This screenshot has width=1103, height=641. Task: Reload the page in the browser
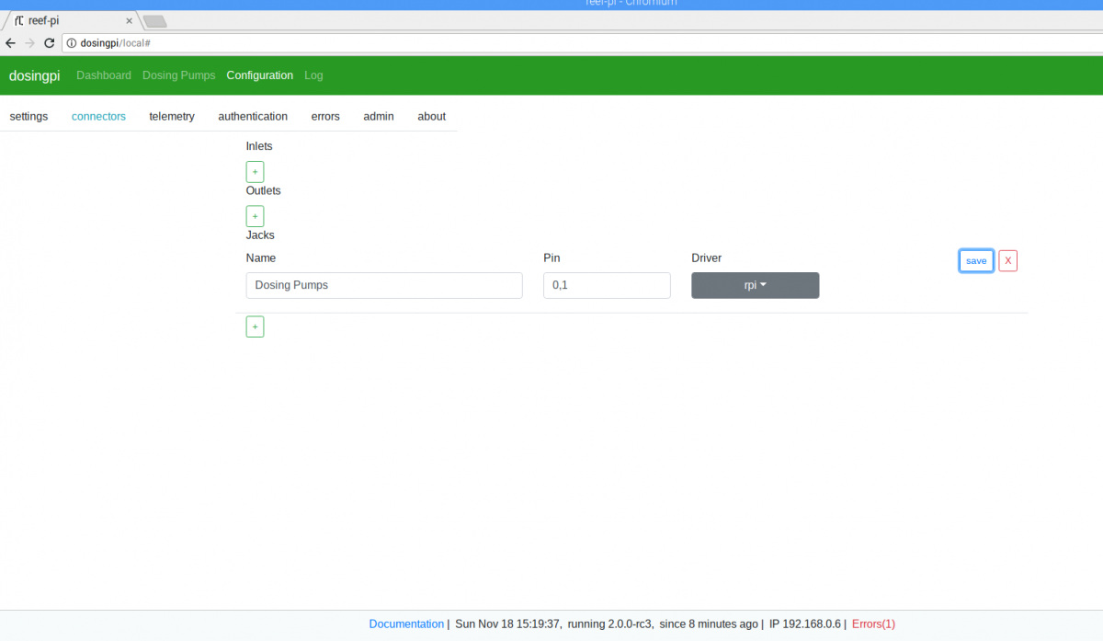pos(49,43)
